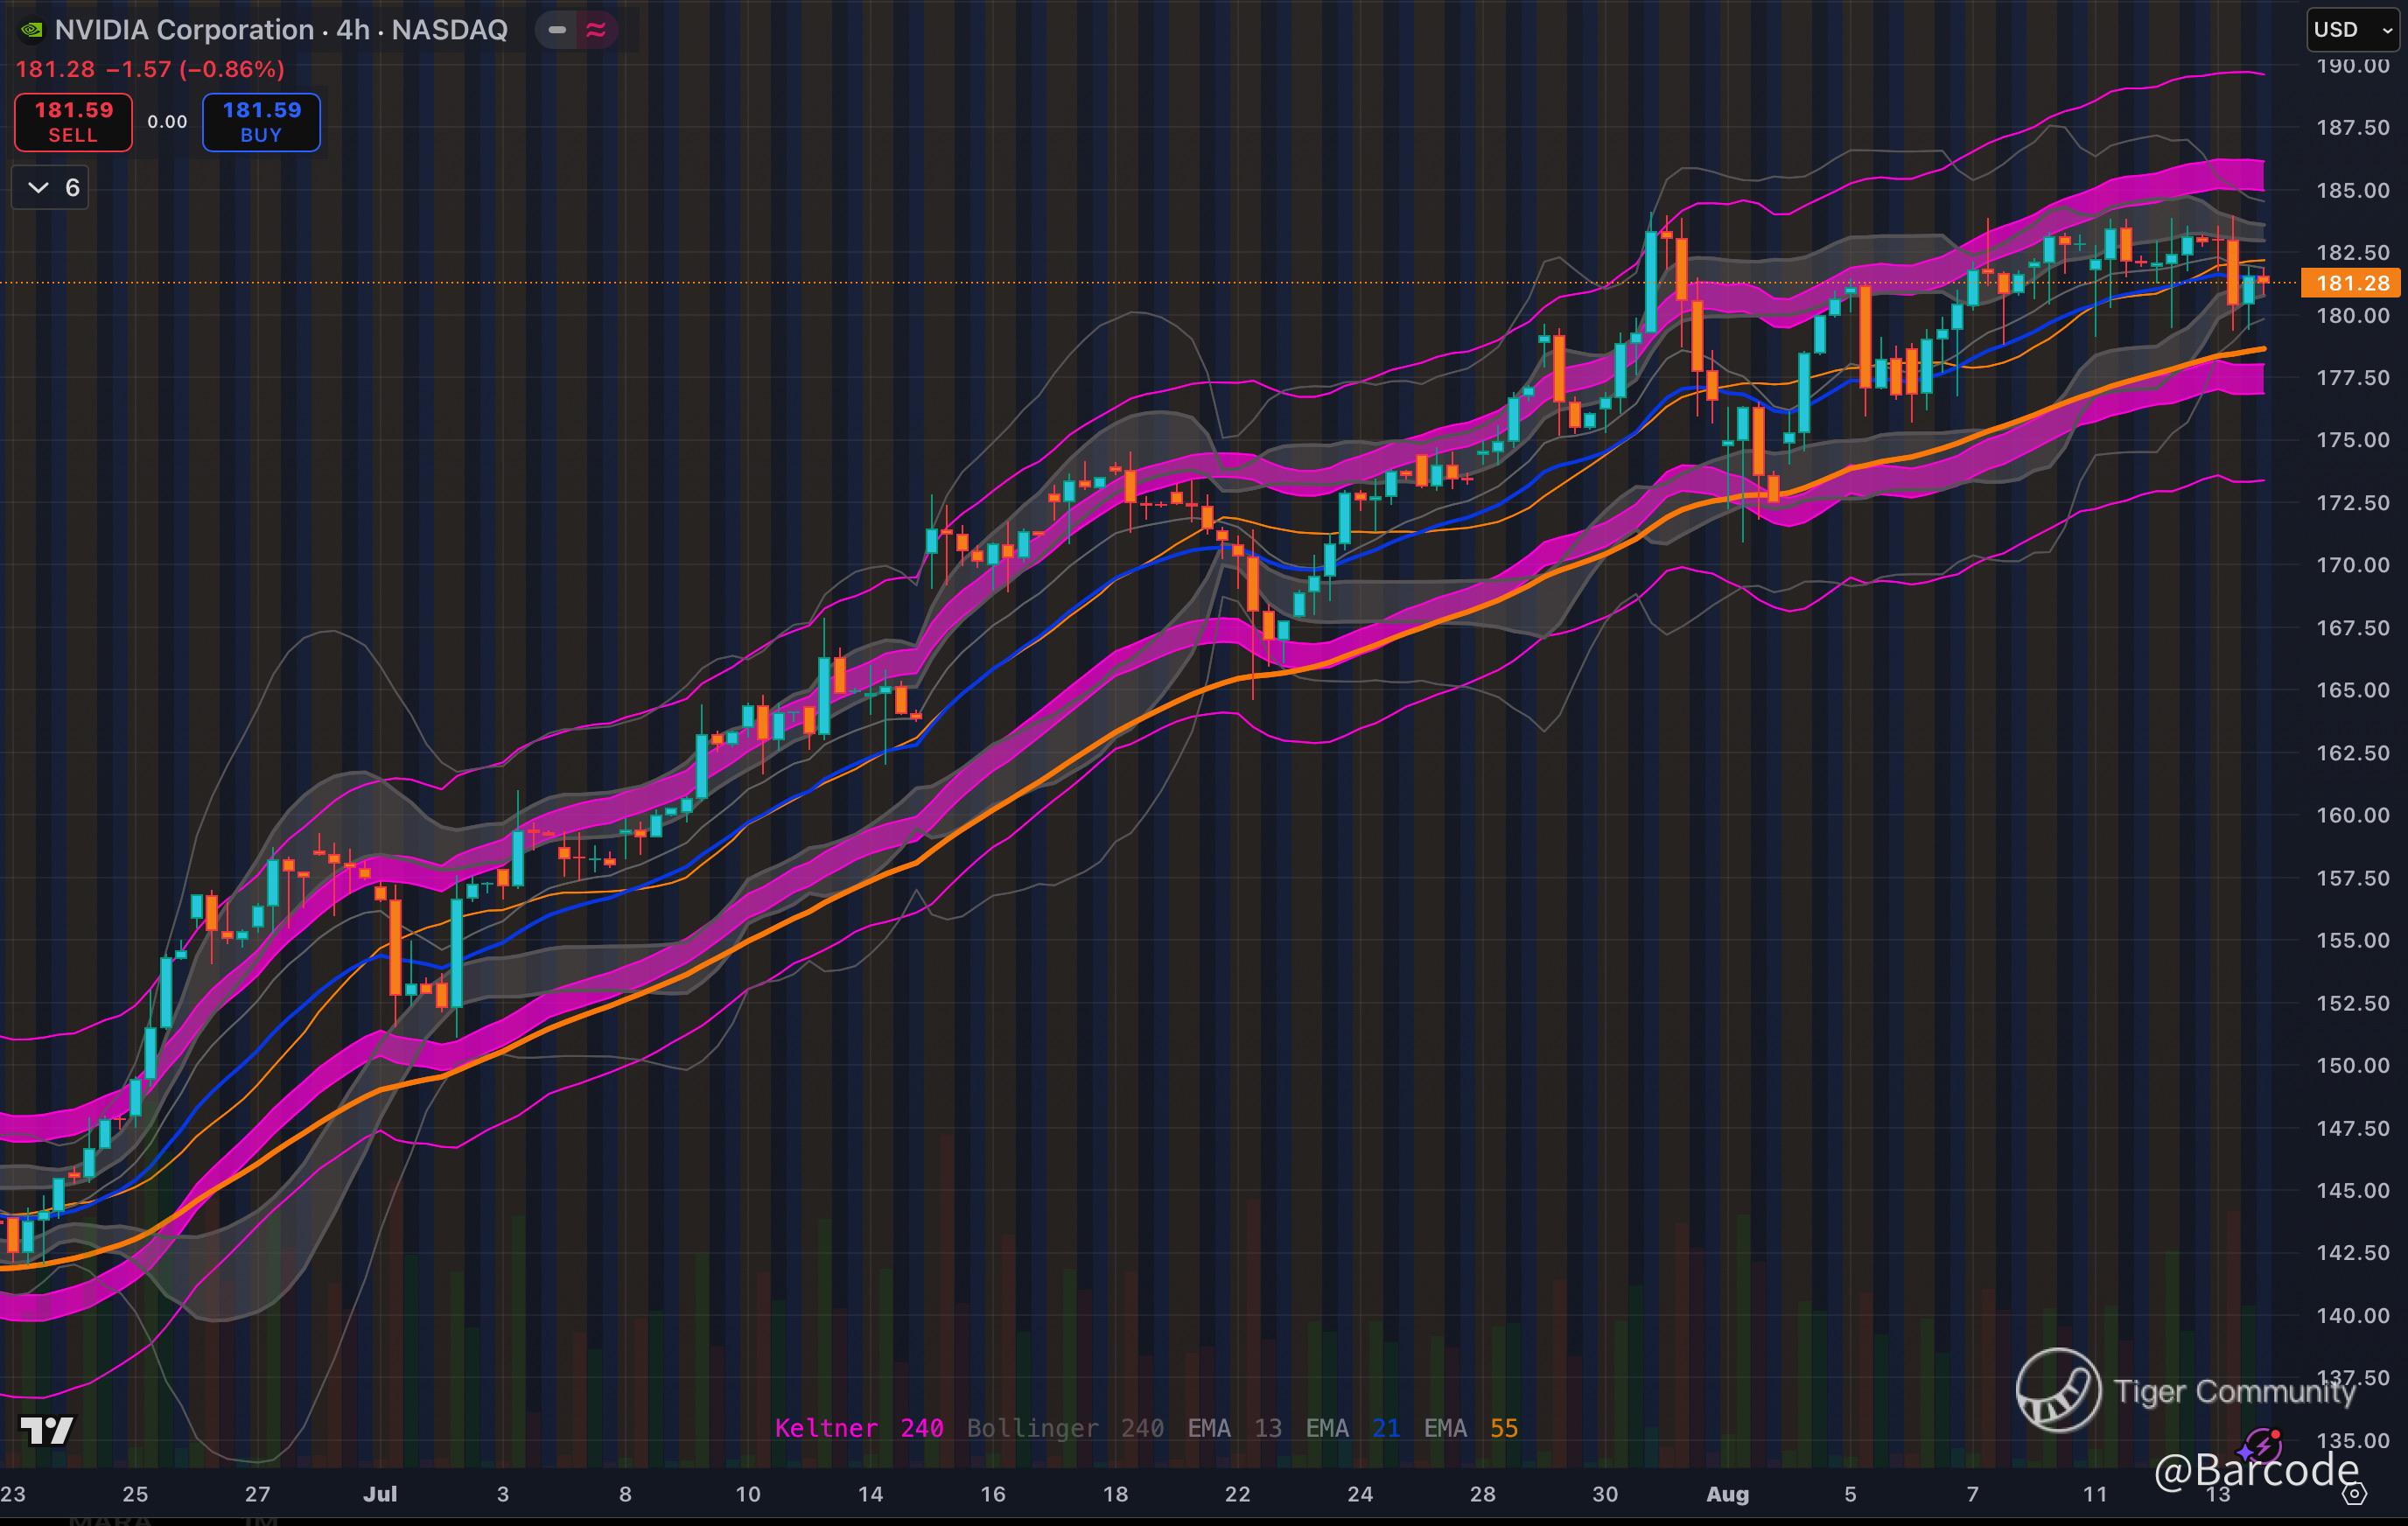Expand the collapsed indicators legend showing 6
Viewport: 2408px width, 1526px height.
click(x=50, y=187)
